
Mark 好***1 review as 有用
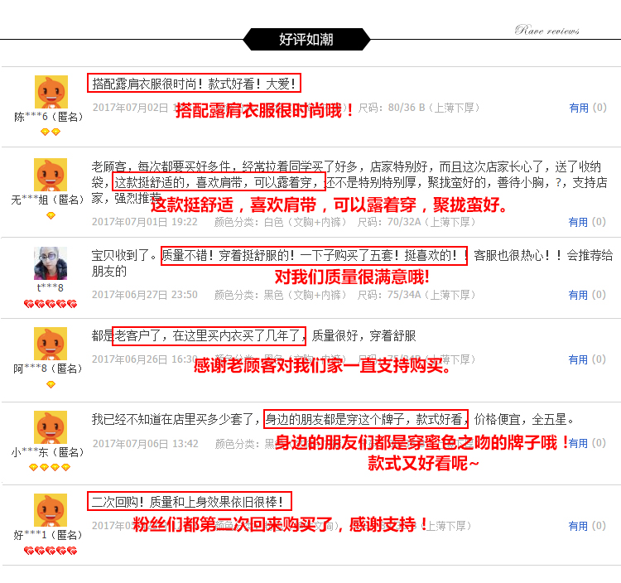point(587,527)
